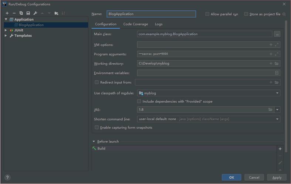Open edit templates with the wrench icon
This screenshot has height=184, width=291.
(x=35, y=13)
